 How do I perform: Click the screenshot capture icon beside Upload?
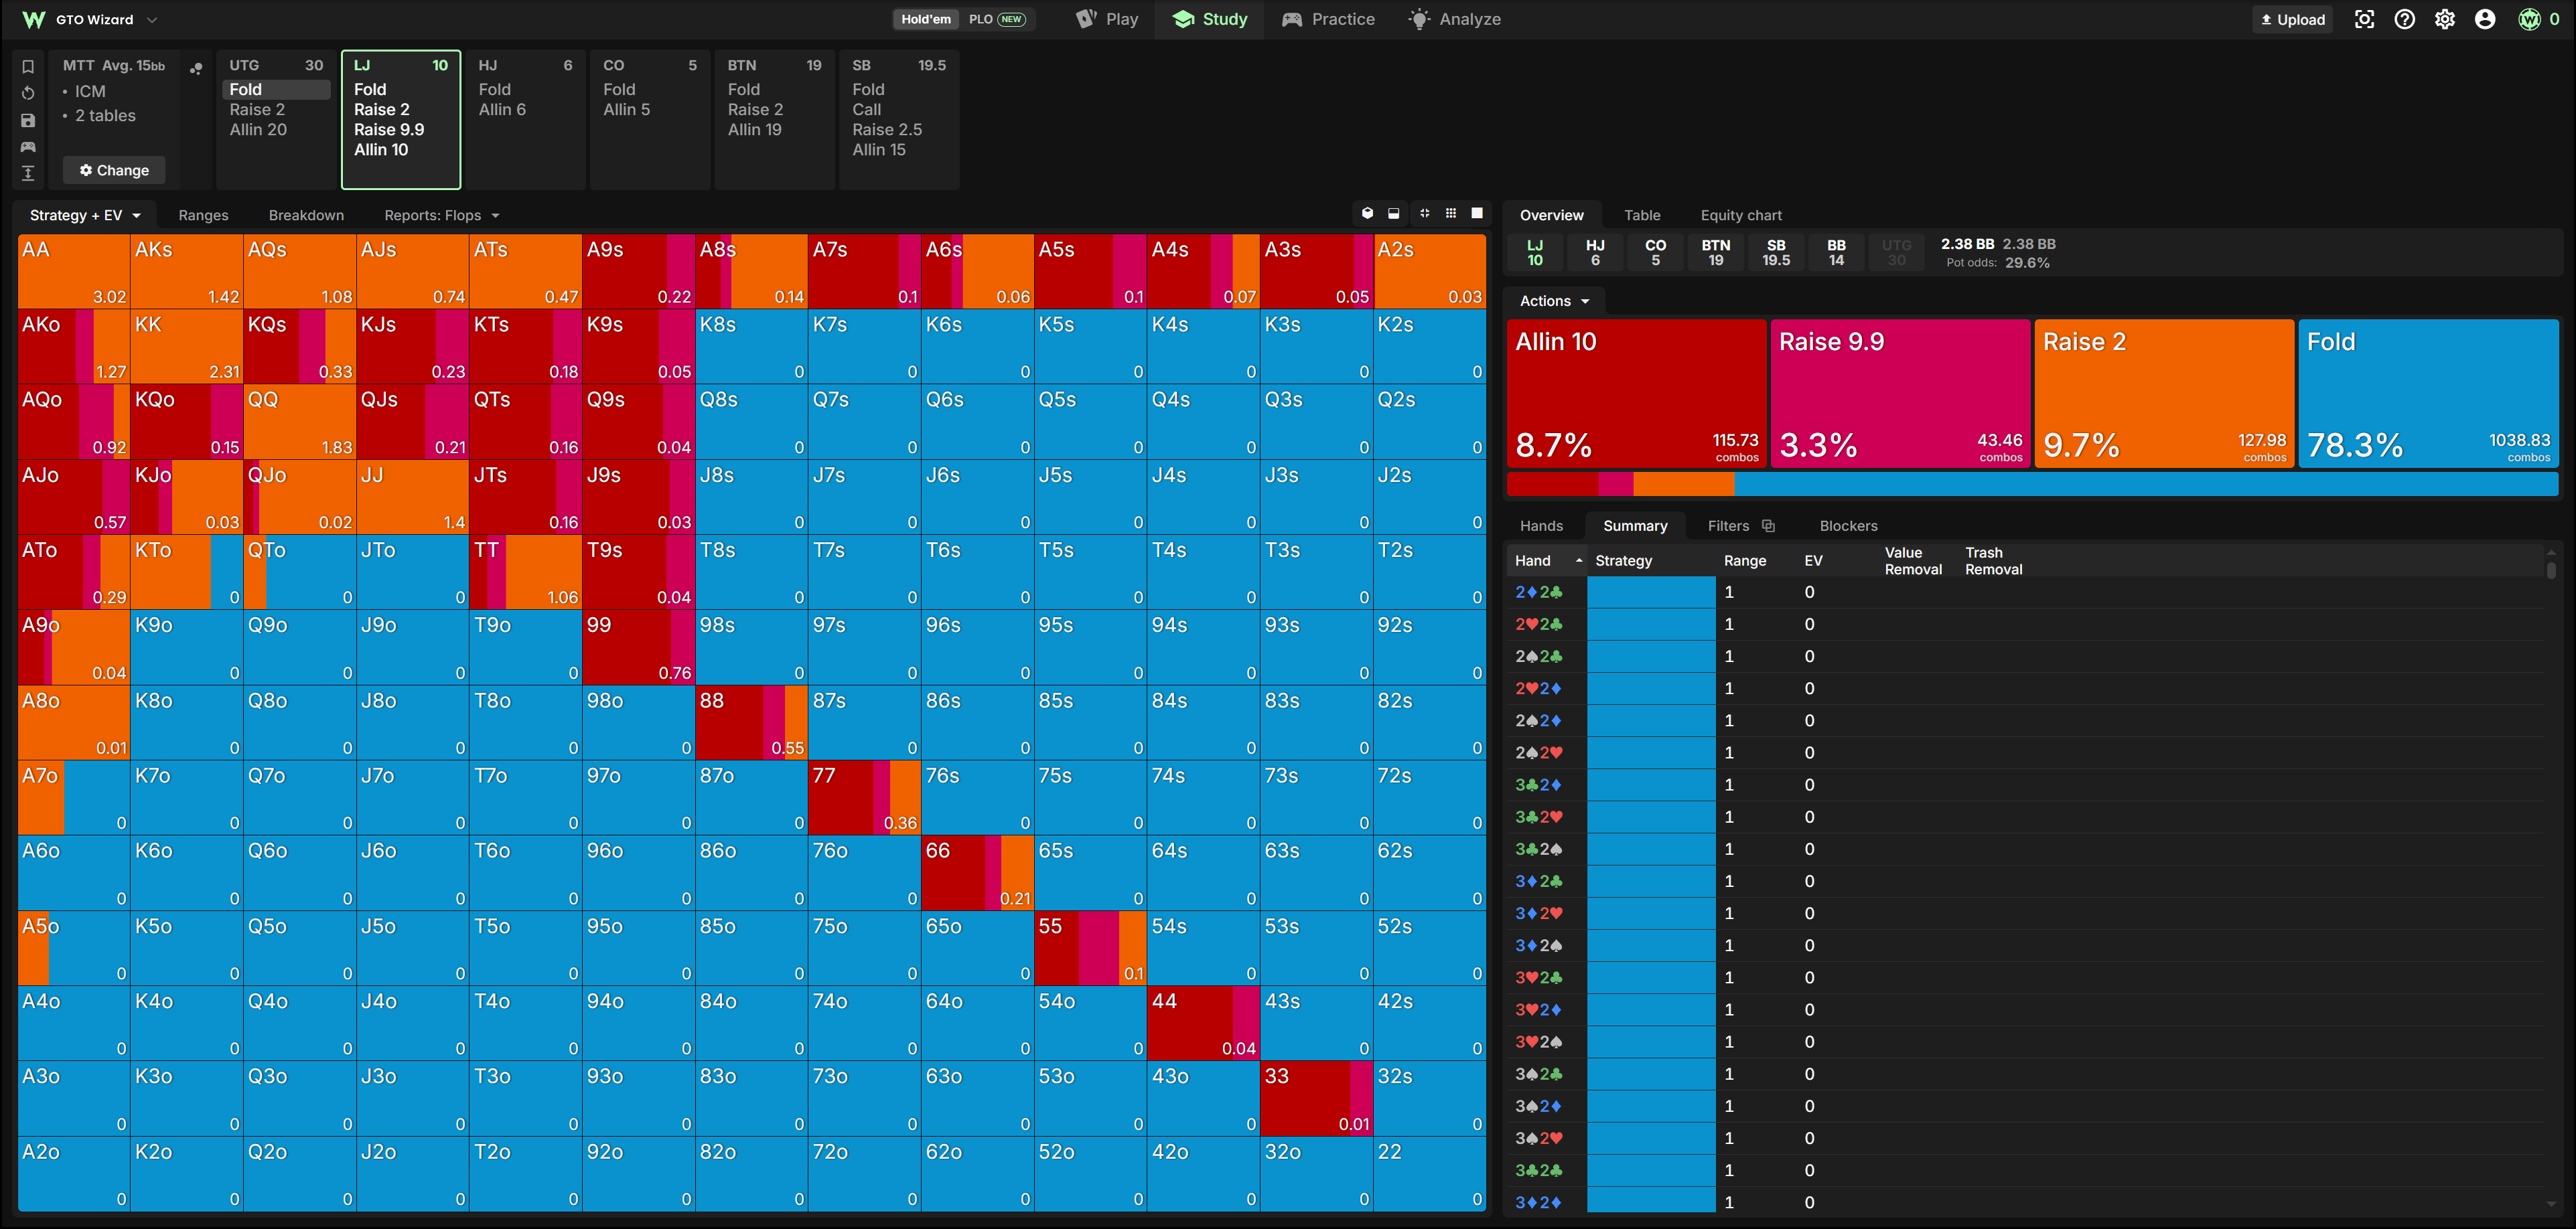click(2364, 19)
